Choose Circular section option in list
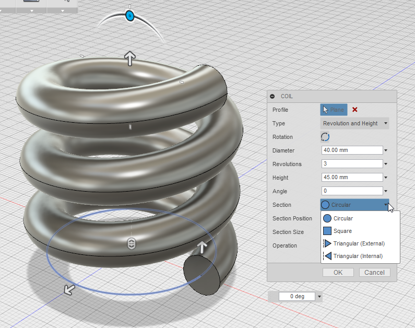Screen dimensions: 415x328 click(x=360, y=218)
